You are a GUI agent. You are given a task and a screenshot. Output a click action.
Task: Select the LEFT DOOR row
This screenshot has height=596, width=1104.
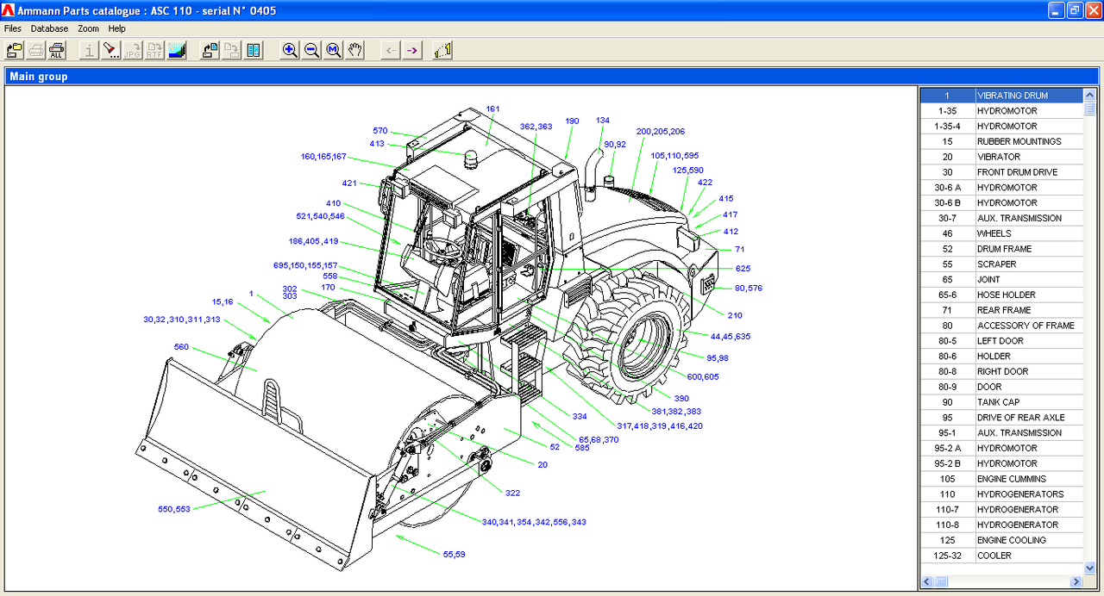tap(1001, 341)
